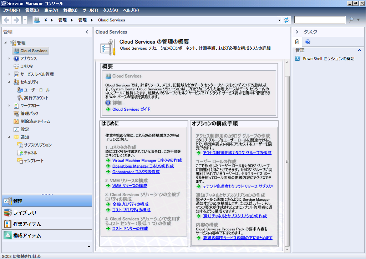Select the 設定 checkbox icon
Image resolution: width=366 pixels, height=259 pixels.
(16, 129)
